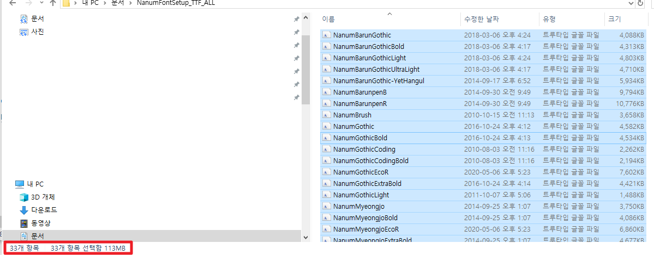Select 3D 개체 in the navigation tree
654x255 pixels.
tap(44, 197)
